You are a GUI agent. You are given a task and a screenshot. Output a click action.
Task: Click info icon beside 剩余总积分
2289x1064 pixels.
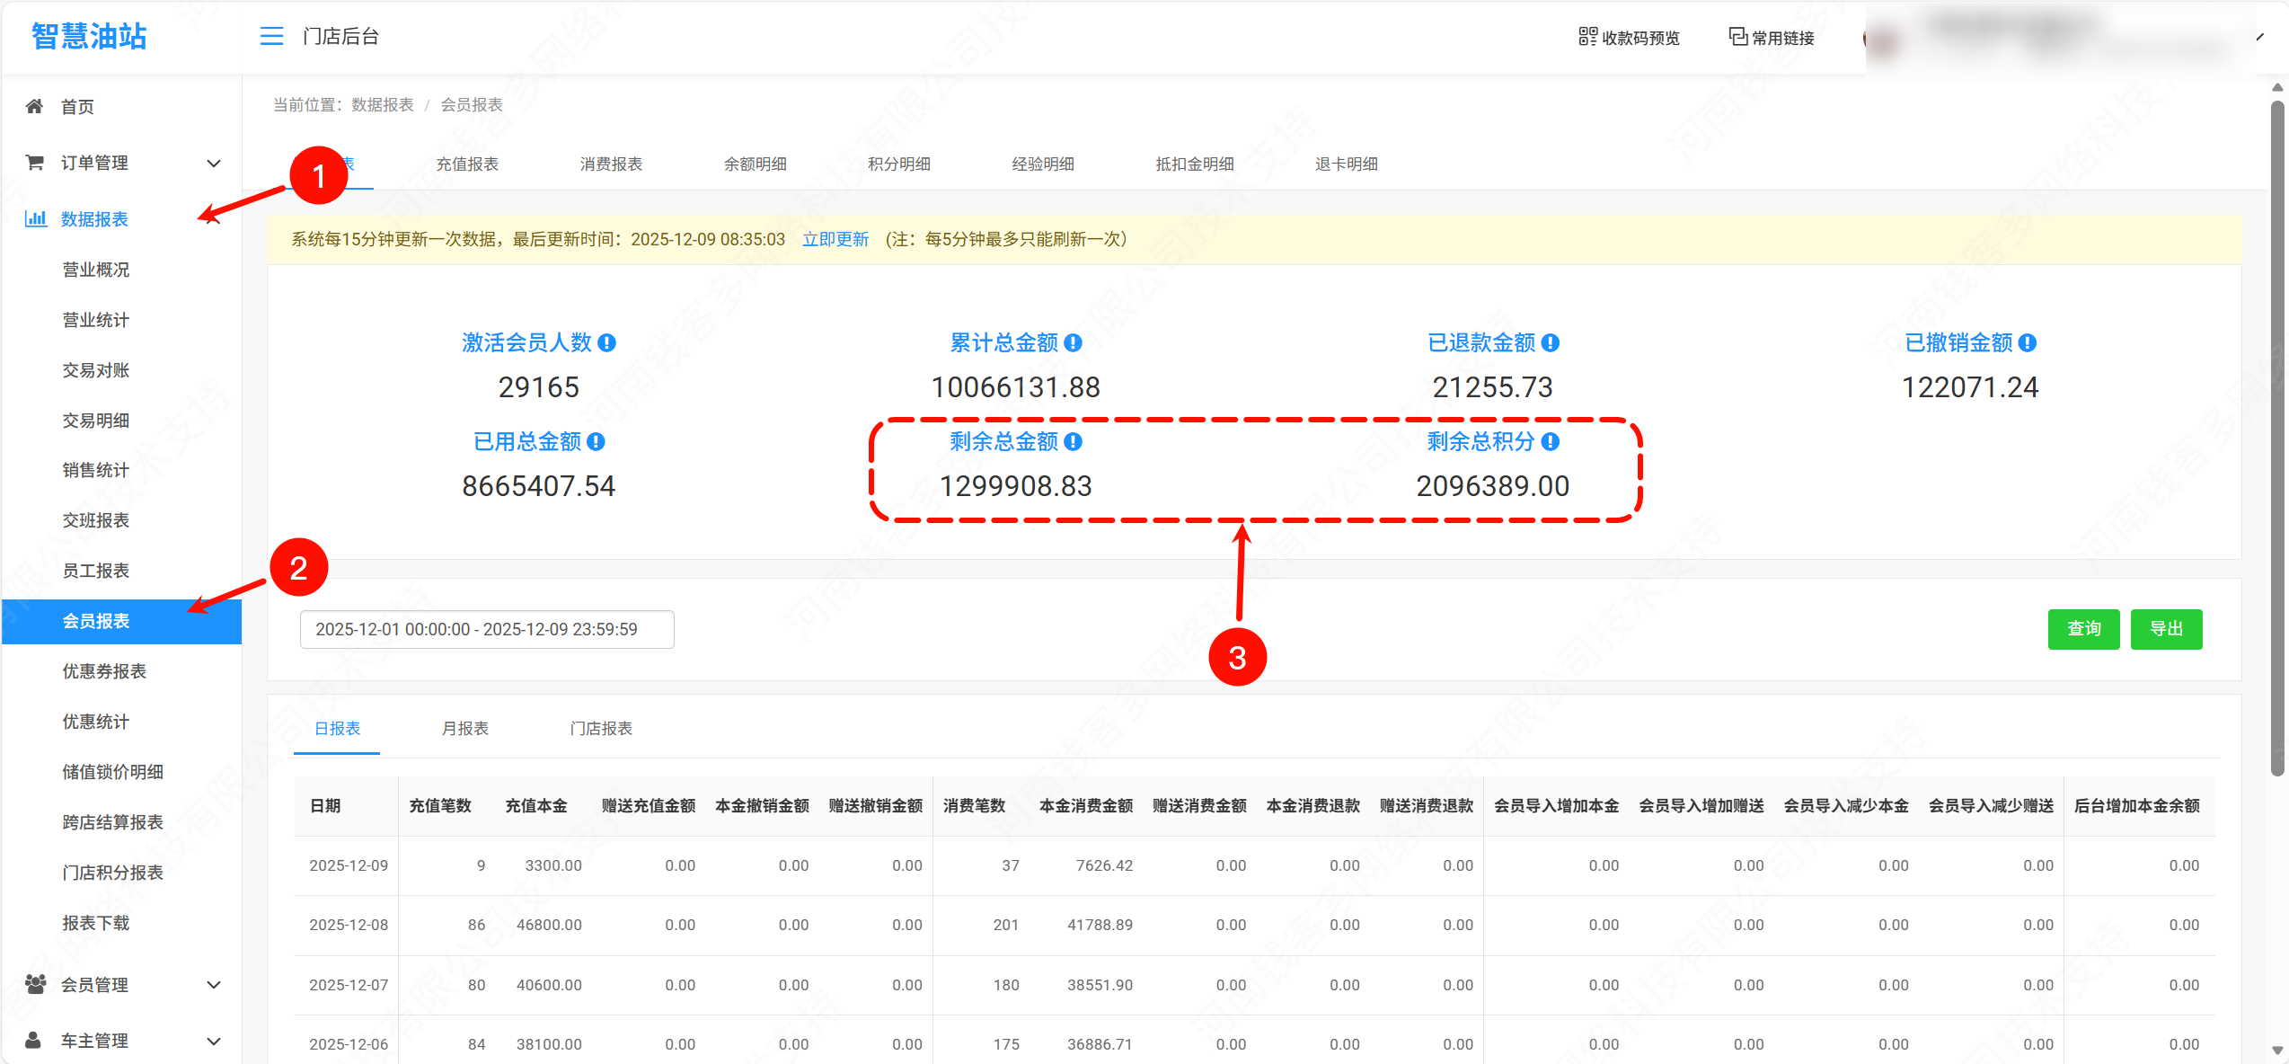click(1551, 441)
